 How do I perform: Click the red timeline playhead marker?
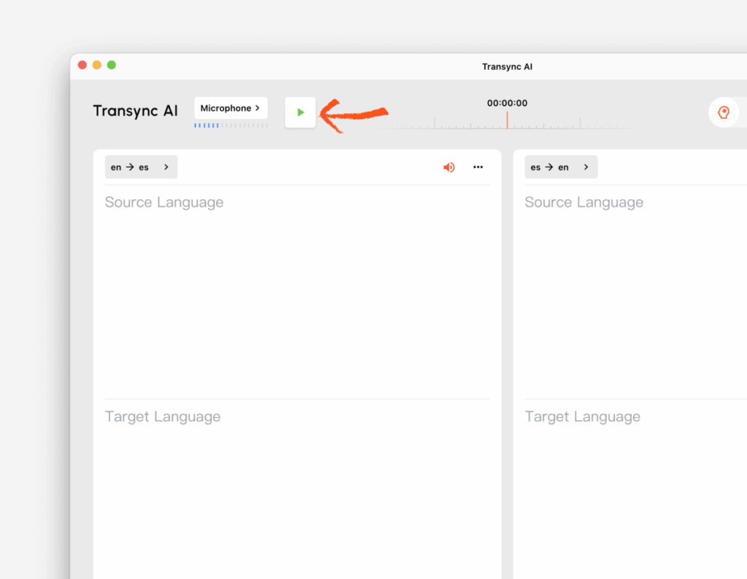[x=507, y=120]
